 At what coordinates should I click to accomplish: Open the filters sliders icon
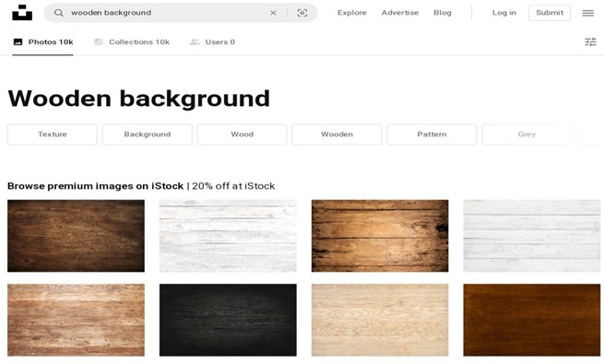(590, 41)
